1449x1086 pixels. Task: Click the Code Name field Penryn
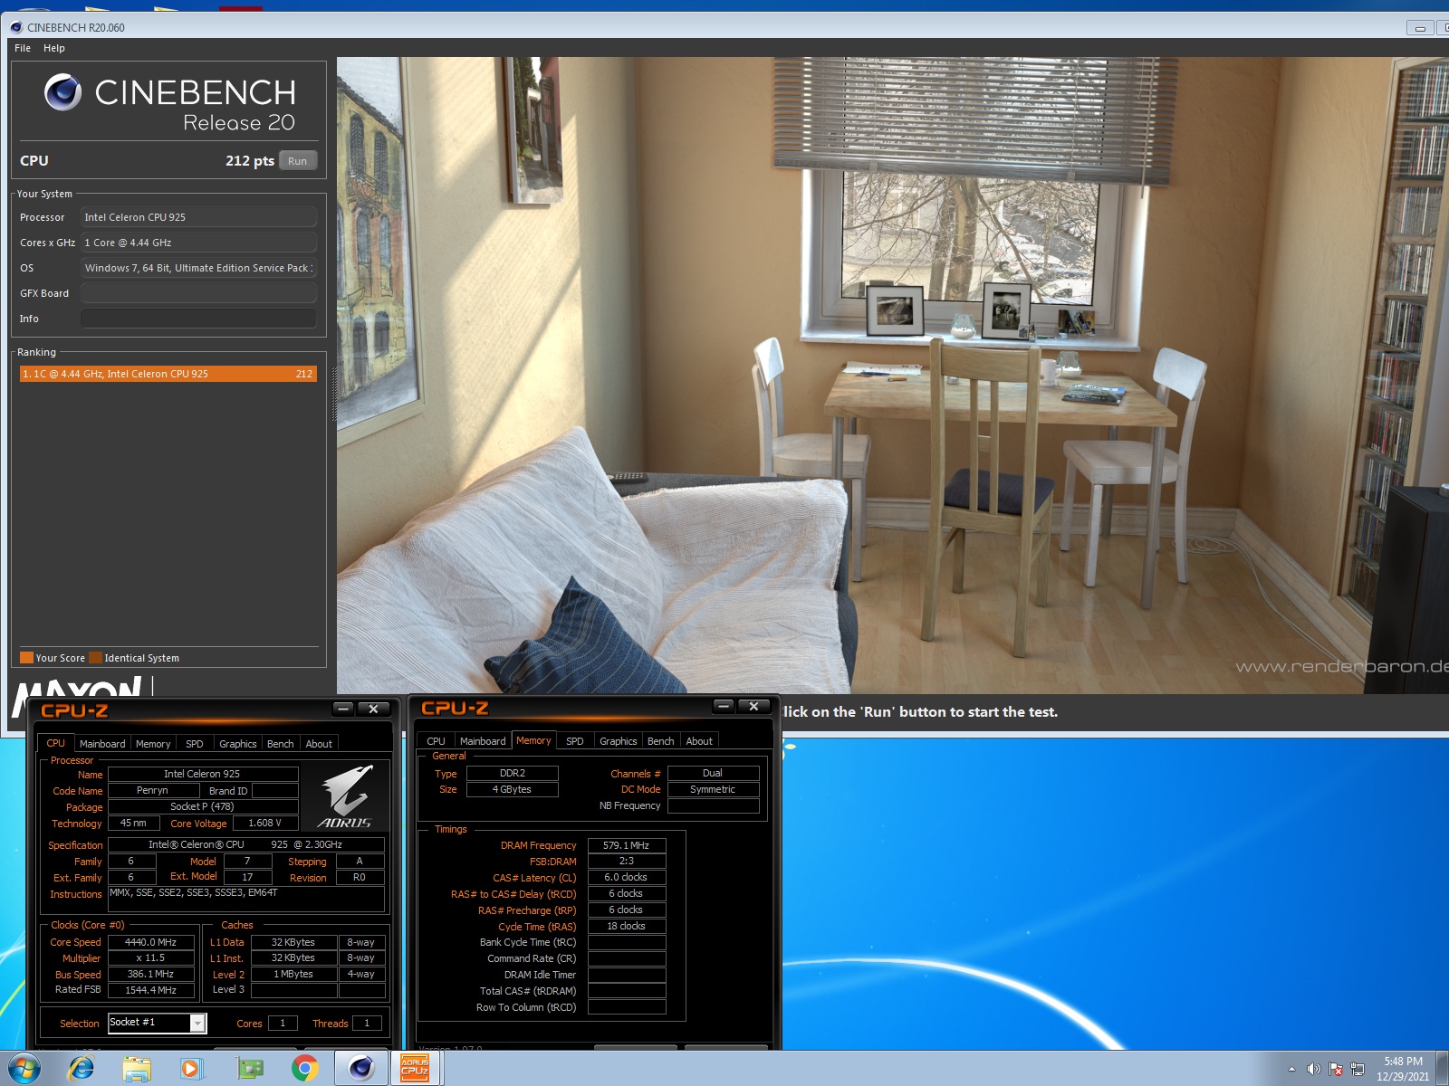point(153,791)
